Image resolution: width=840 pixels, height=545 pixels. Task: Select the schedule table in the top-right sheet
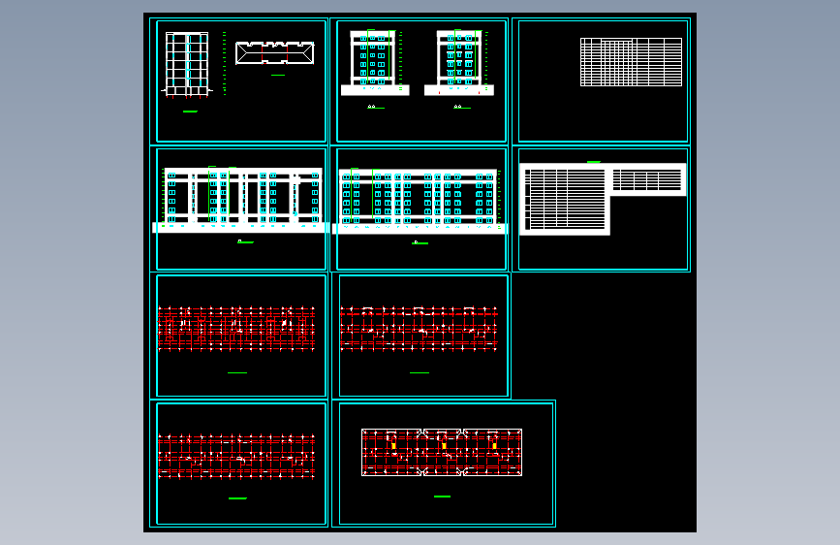[631, 62]
